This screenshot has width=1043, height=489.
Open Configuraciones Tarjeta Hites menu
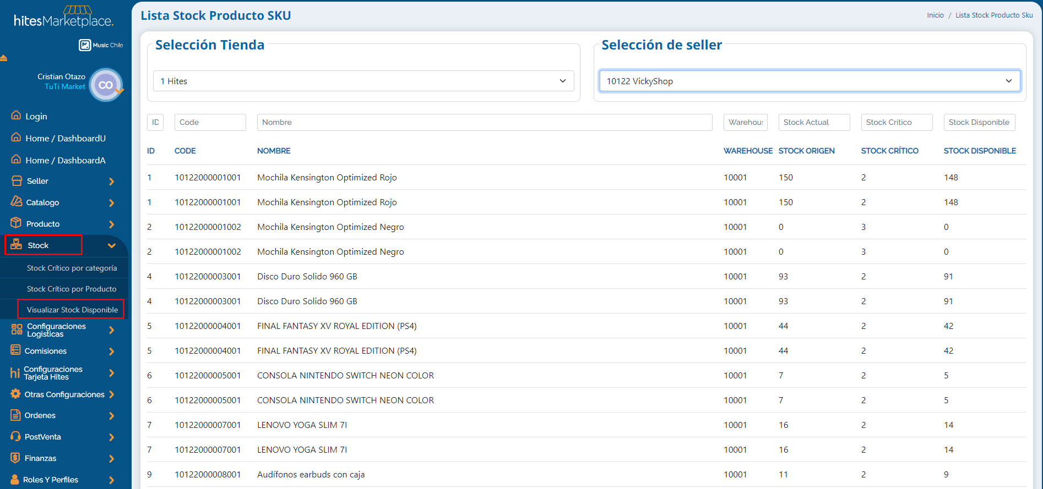53,373
